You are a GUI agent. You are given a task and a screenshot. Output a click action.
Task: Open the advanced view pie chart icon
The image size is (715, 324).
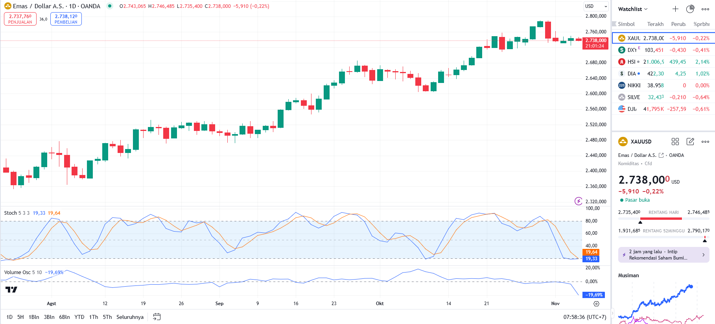690,9
